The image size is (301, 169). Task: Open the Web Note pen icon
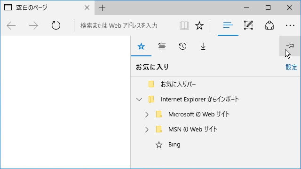click(x=249, y=25)
